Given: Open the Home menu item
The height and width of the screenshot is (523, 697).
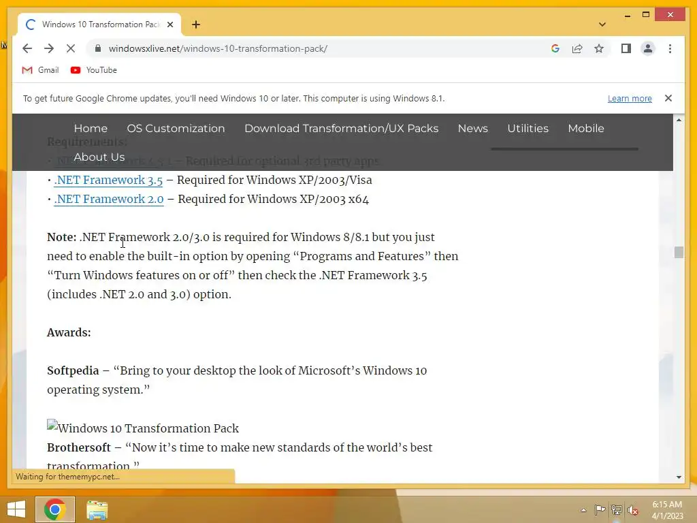Looking at the screenshot, I should (91, 128).
